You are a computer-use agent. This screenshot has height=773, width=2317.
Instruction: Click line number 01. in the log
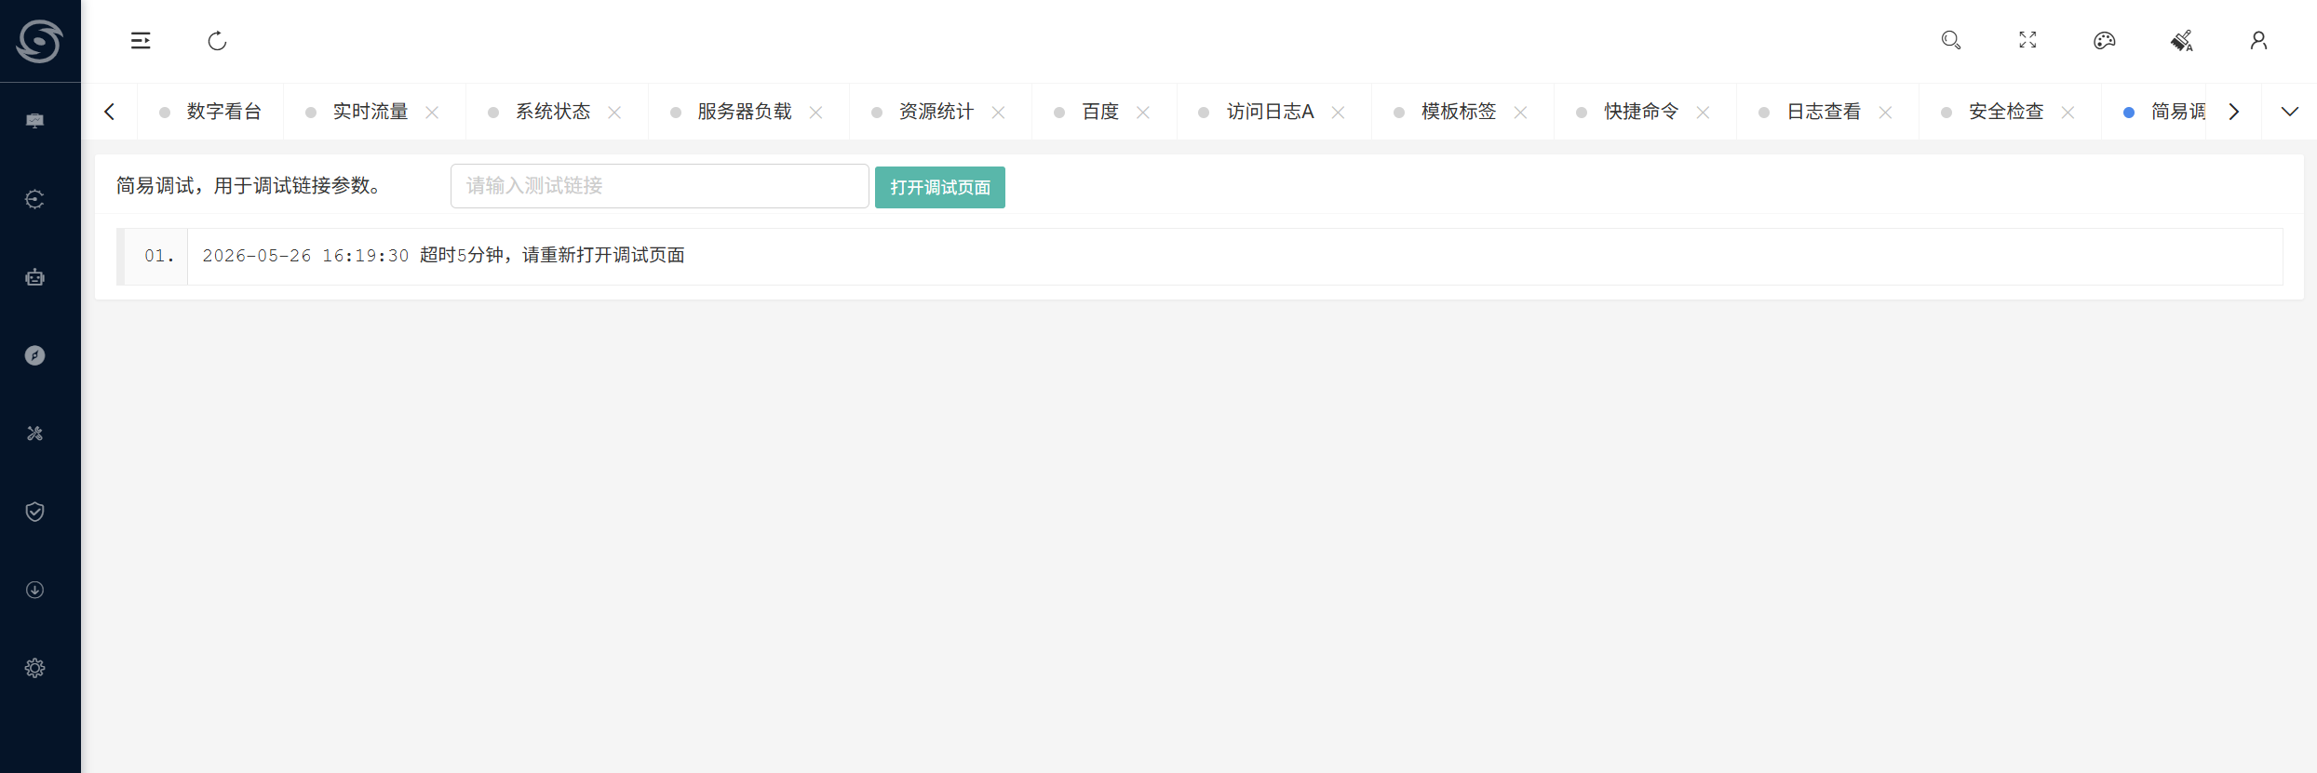(x=159, y=256)
